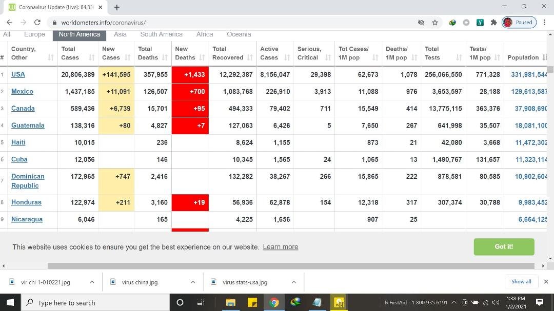Viewport: 554px width, 311px height.
Task: Switch to the Oceania tab
Action: 239,34
